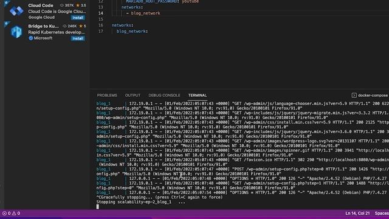
Task: Open the Bridge to Ku... extension title
Action: (43, 26)
